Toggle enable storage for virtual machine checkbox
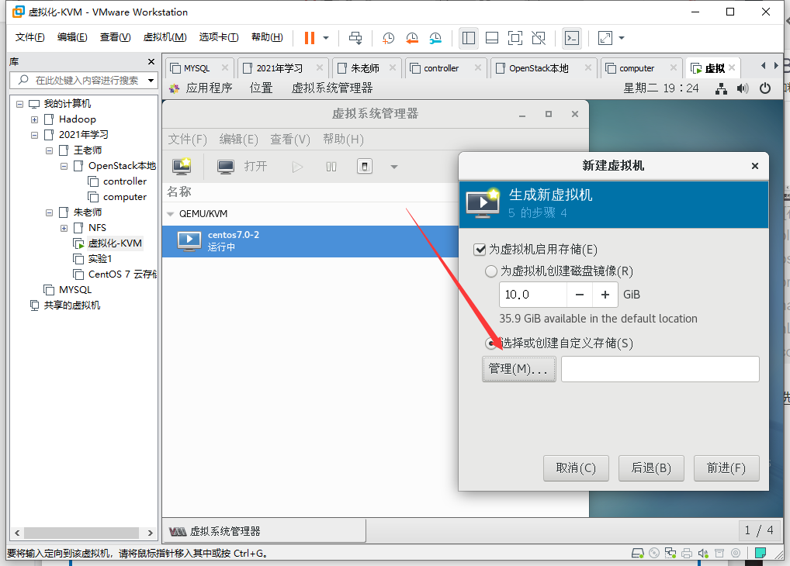Screen dimensions: 790x566 click(x=480, y=249)
